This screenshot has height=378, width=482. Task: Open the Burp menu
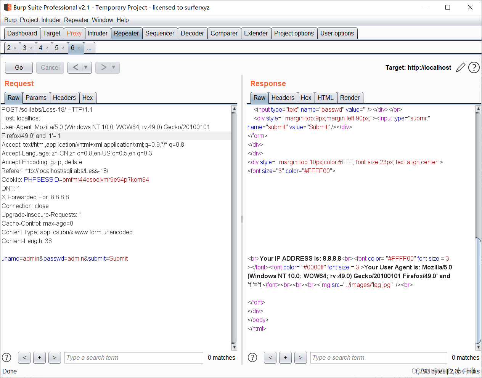click(10, 20)
